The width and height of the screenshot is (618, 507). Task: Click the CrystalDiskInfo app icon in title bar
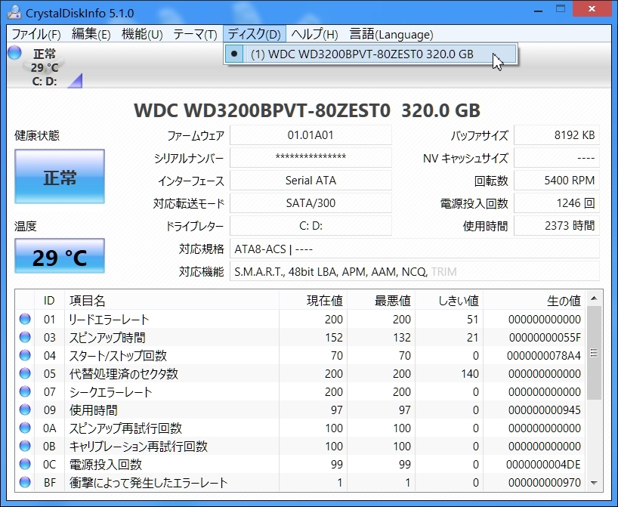(14, 13)
